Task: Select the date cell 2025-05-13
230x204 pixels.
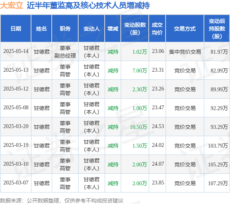Action: tap(16, 70)
